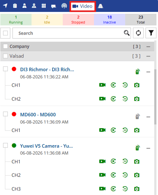Take snapshot of Yuwei CH2

[x=137, y=175]
